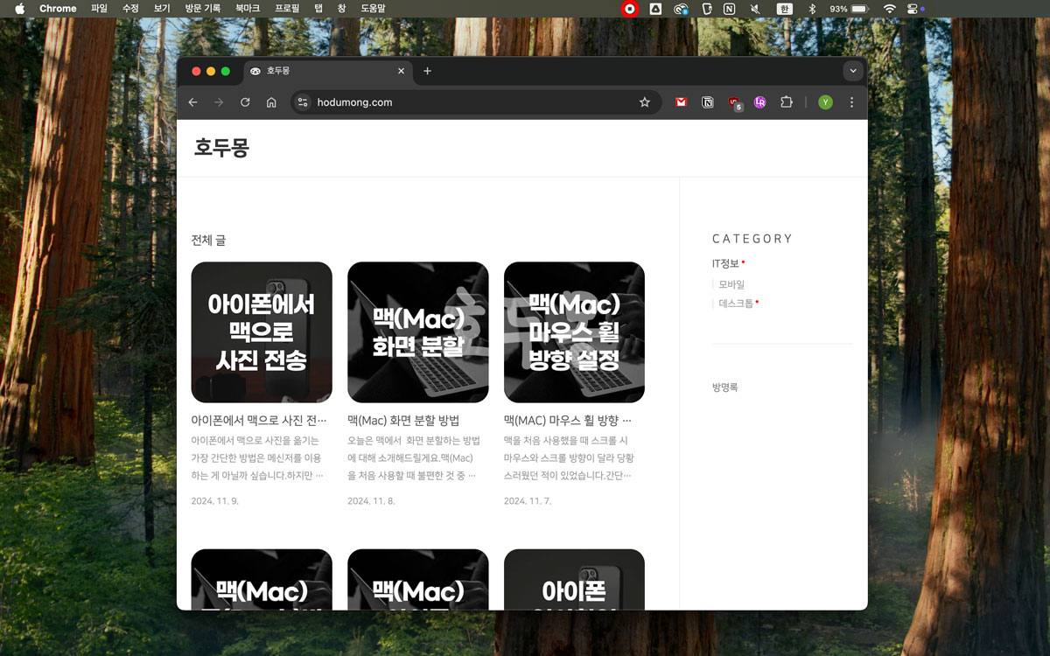Screen dimensions: 1050x656
Task: Click the post date 2024. 11. 7.
Action: point(528,501)
